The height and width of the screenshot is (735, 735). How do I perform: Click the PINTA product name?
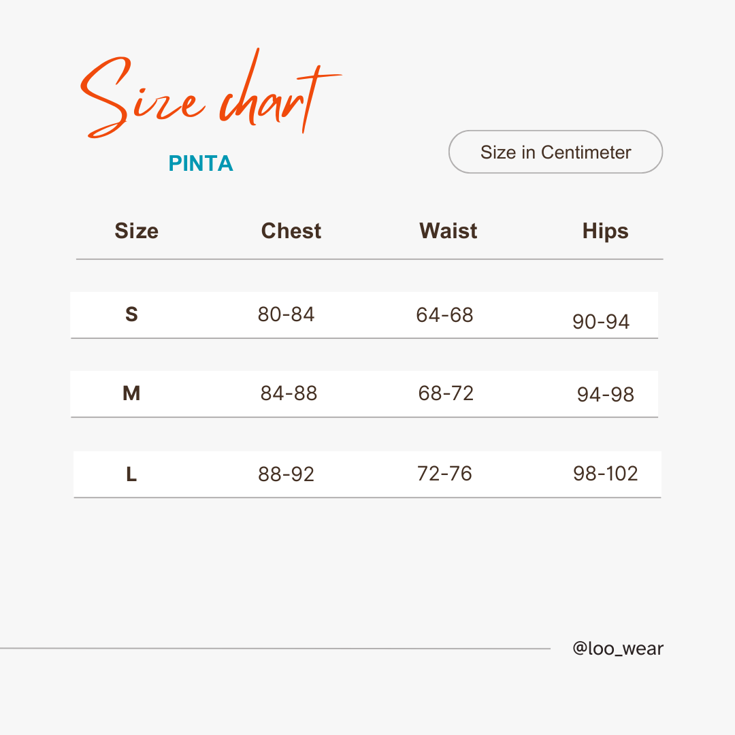click(201, 163)
